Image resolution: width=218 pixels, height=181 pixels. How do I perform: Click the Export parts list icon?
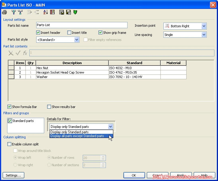62,12
